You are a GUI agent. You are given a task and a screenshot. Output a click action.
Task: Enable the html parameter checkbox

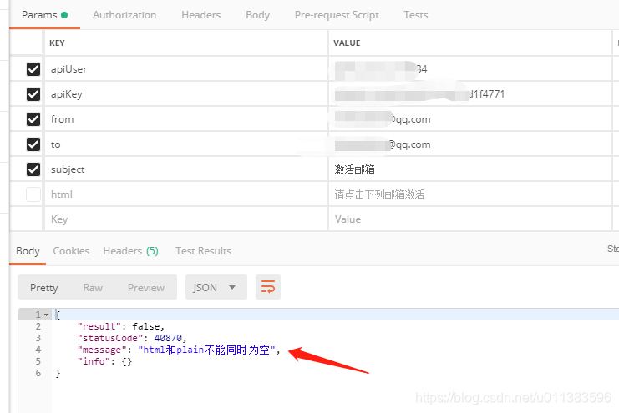33,194
